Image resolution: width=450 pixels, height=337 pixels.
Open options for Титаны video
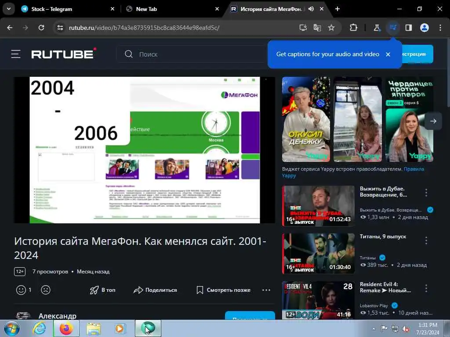[426, 240]
